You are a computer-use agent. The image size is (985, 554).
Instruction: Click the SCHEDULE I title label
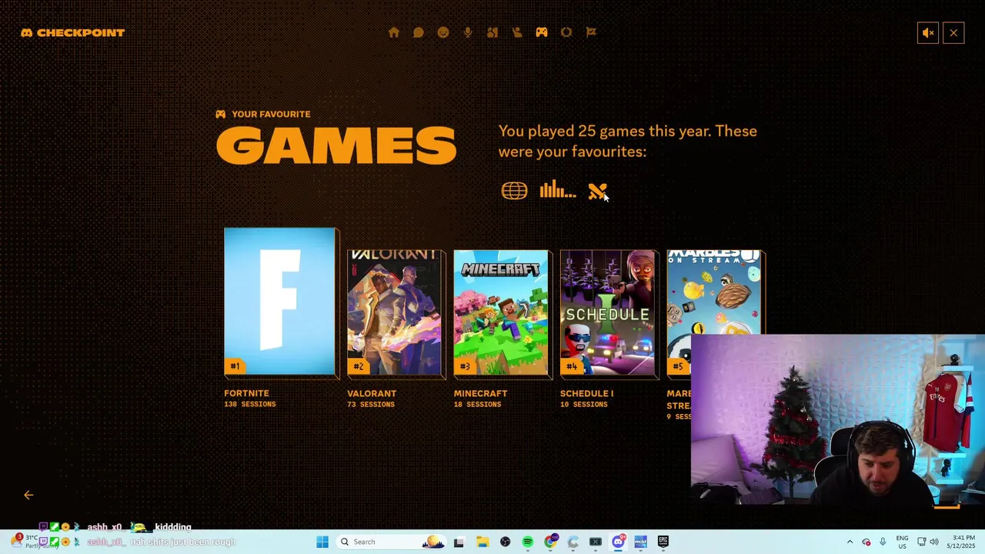[x=586, y=393]
